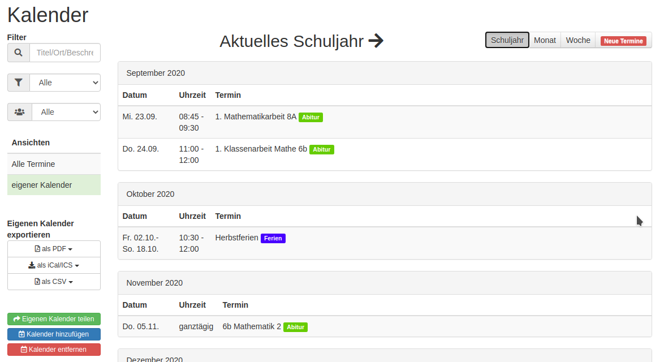Expand the 'als iCal/ICS' export dropdown
This screenshot has width=664, height=362.
54,265
